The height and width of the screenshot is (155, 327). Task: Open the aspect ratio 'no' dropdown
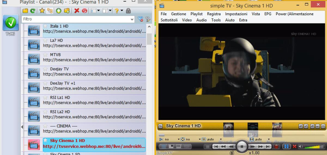[199, 139]
